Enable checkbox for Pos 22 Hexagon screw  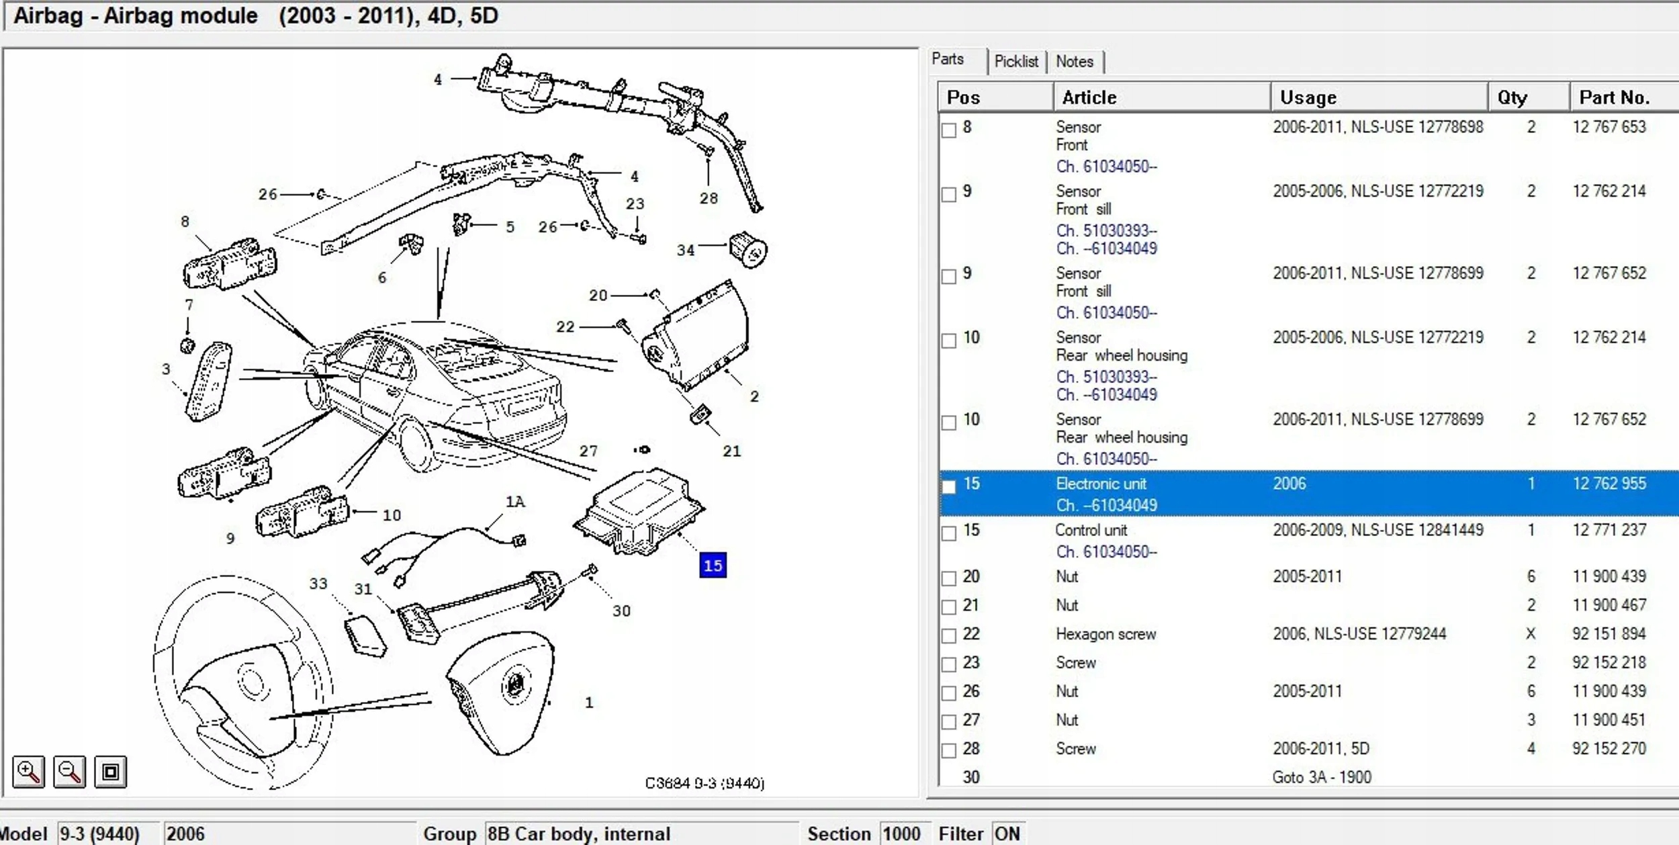[948, 635]
